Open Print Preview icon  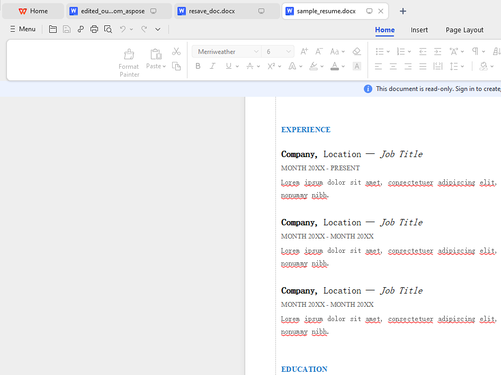click(x=108, y=30)
